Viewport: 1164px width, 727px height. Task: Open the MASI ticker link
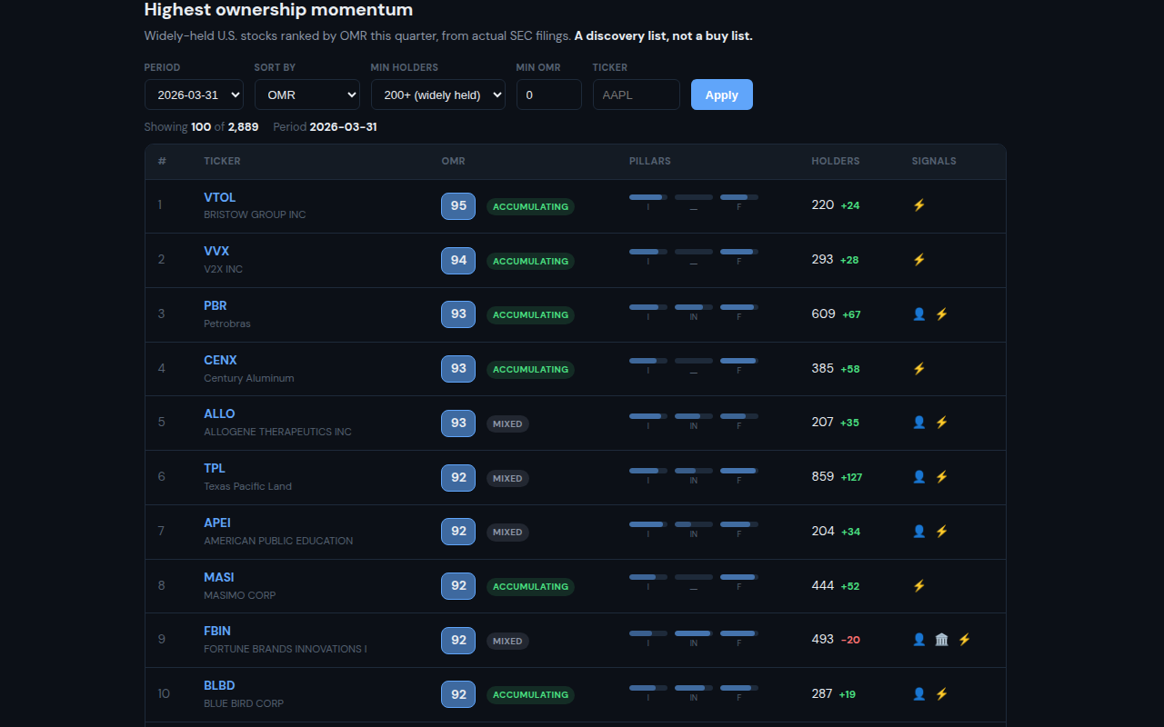click(219, 577)
